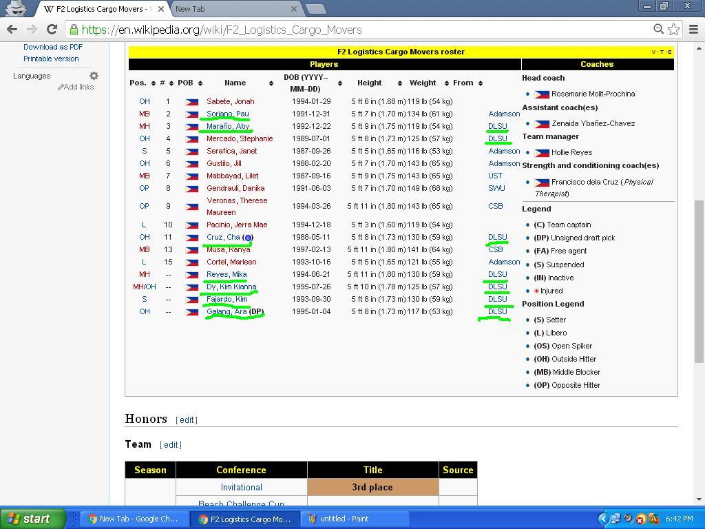Go forward with the browser forward arrow

tap(32, 30)
